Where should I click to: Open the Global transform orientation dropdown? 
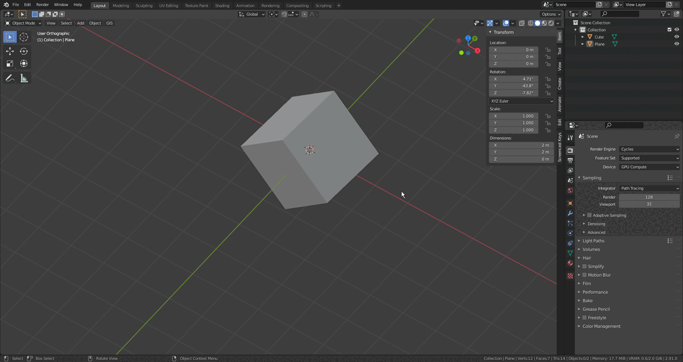coord(252,14)
